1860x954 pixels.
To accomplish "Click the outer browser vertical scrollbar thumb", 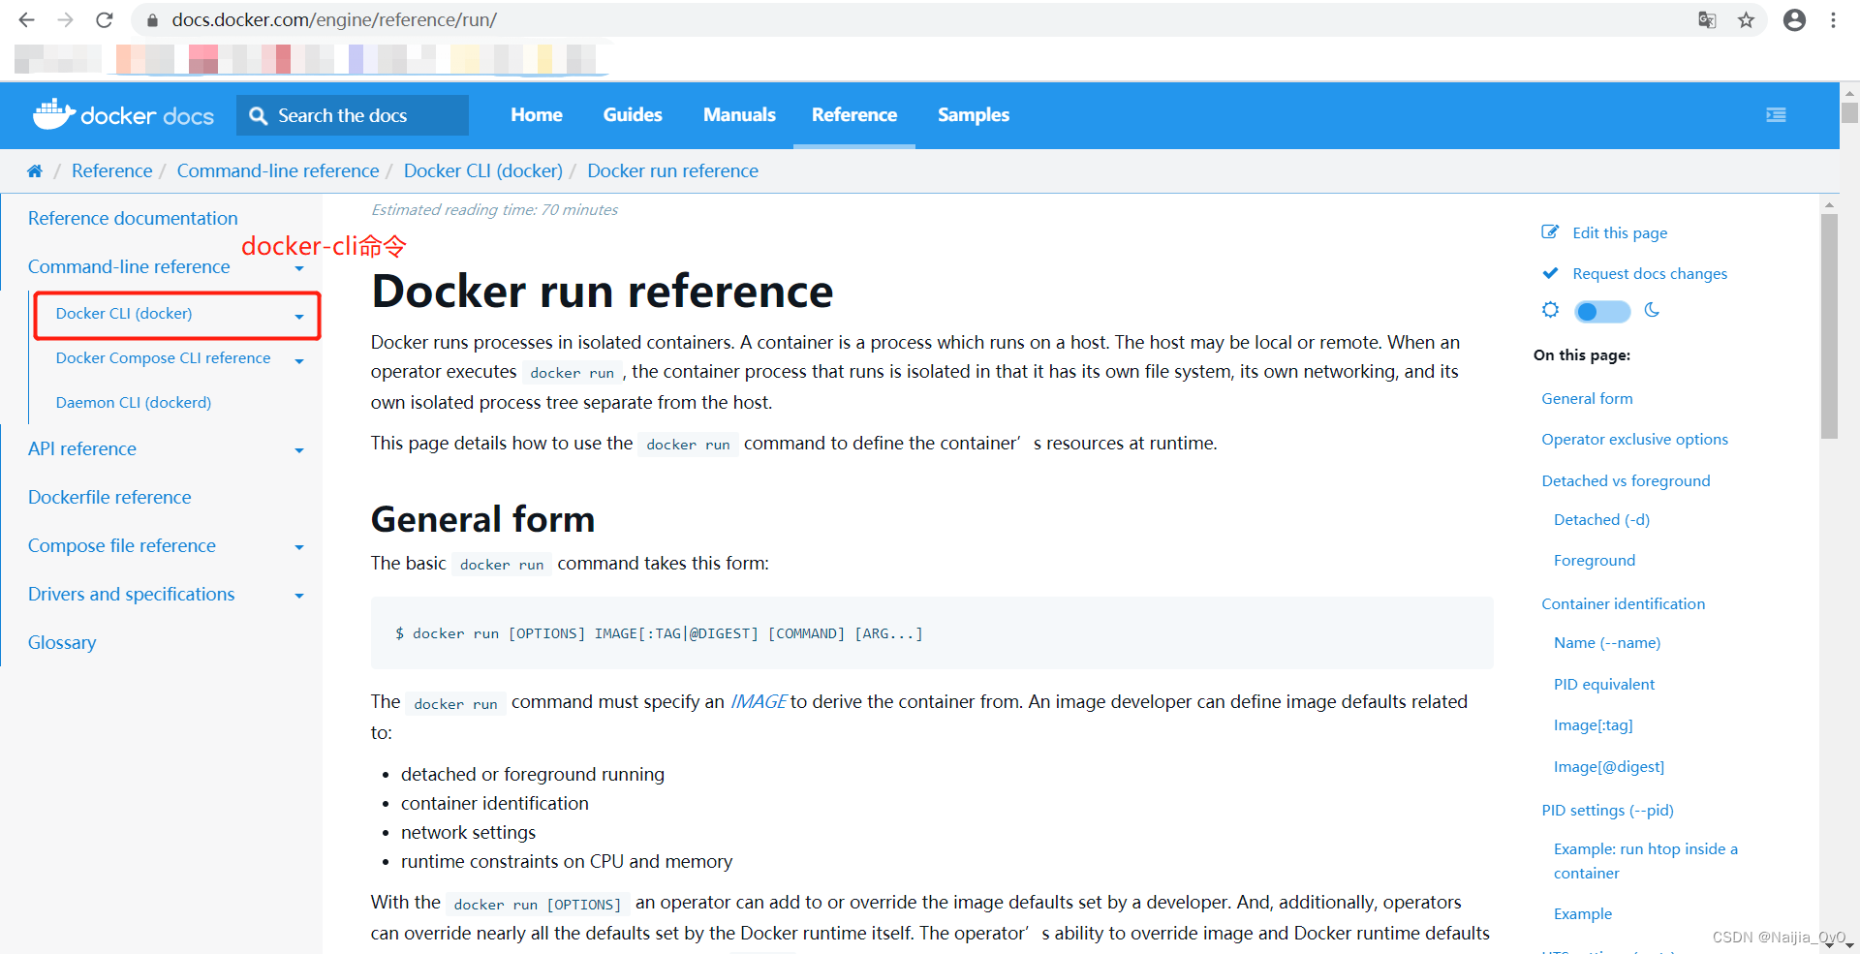I will click(x=1849, y=112).
